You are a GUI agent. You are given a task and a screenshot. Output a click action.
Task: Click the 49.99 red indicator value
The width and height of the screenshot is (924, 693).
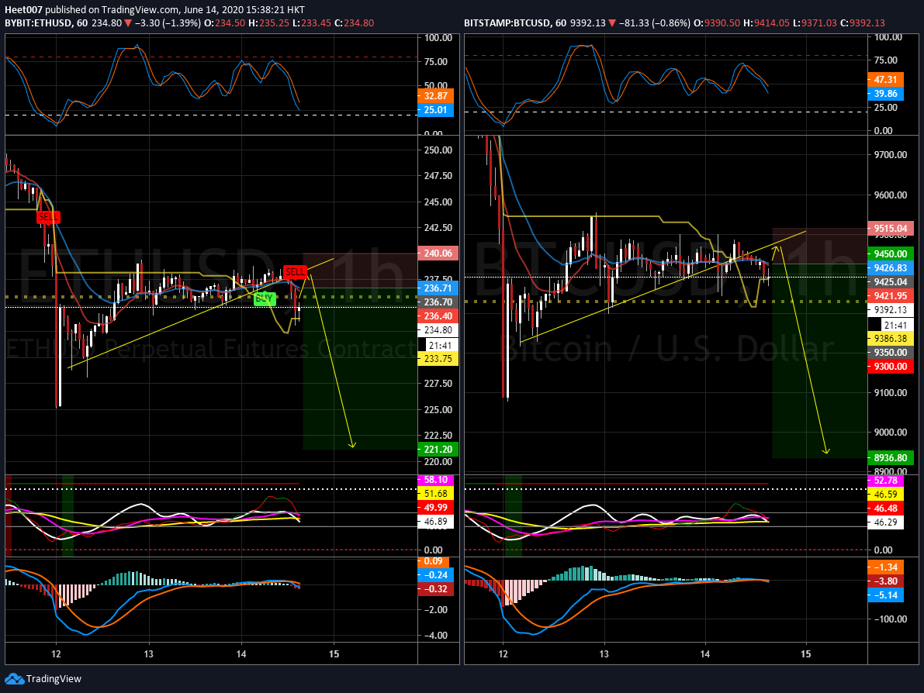(x=435, y=508)
